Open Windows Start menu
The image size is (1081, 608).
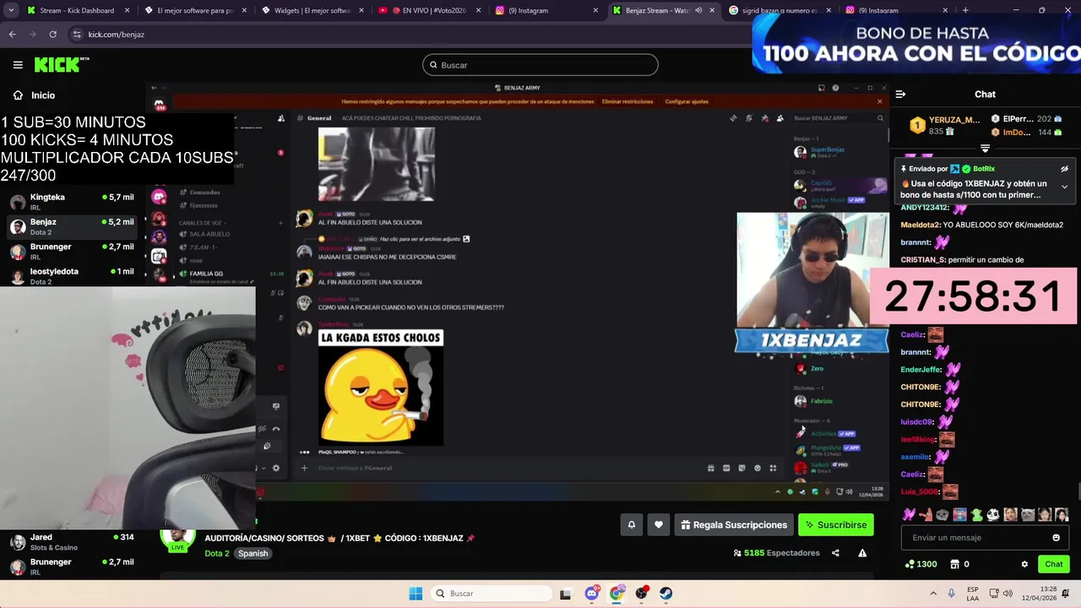tap(416, 594)
